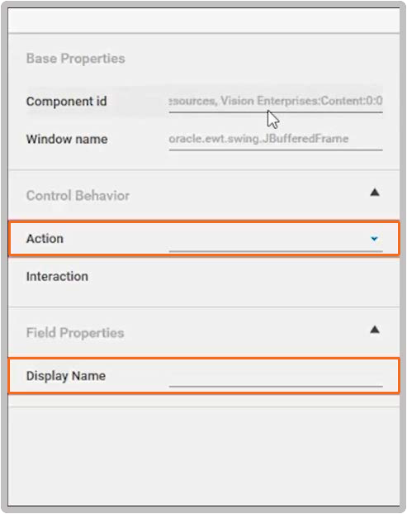Click empty panel area below Display Name
This screenshot has width=407, height=514.
[204, 455]
